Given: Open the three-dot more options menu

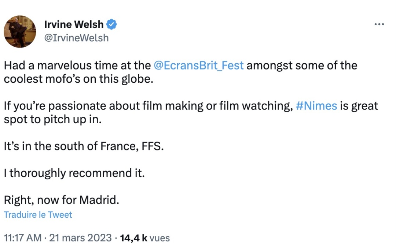Looking at the screenshot, I should tap(379, 25).
